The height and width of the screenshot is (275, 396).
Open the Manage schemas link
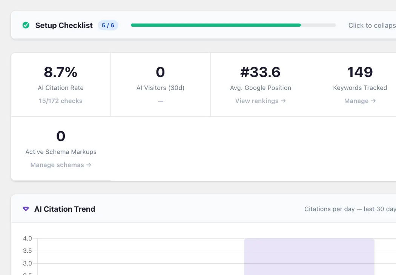pos(61,165)
